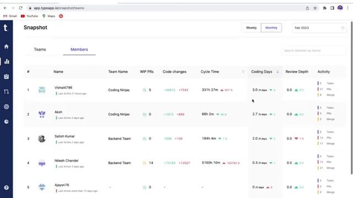Go back in browser history
Image resolution: width=353 pixels, height=198 pixels.
pos(5,8)
